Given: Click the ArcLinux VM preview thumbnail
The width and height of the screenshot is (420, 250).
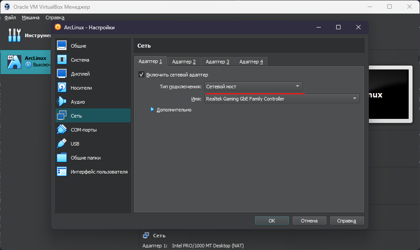Looking at the screenshot, I should pyautogui.click(x=390, y=94).
